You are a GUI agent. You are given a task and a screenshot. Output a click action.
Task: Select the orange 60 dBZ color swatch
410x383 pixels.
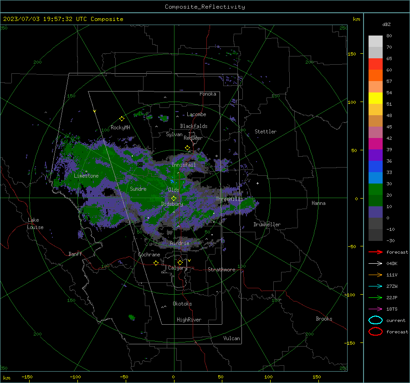375,75
